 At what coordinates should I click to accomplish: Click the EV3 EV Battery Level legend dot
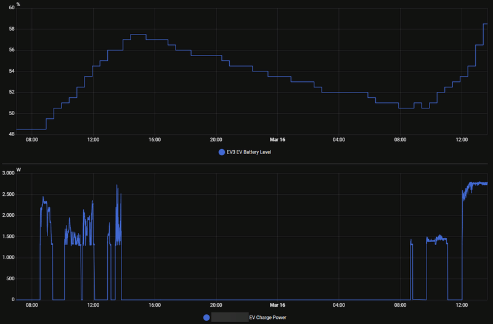[x=222, y=152]
